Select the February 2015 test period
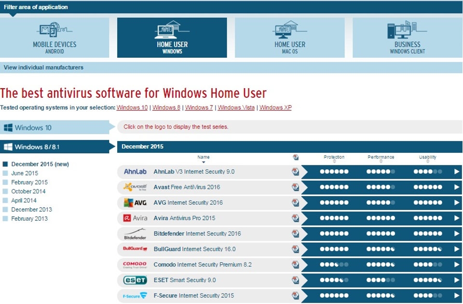463x304 pixels. [x=29, y=182]
